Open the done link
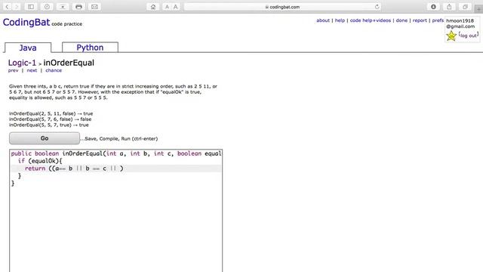The width and height of the screenshot is (483, 272). coord(401,20)
